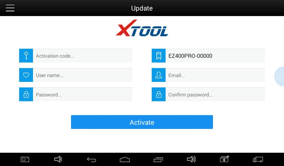This screenshot has width=284, height=166.
Task: Click the key icon beside Activation code
Action: (26, 56)
